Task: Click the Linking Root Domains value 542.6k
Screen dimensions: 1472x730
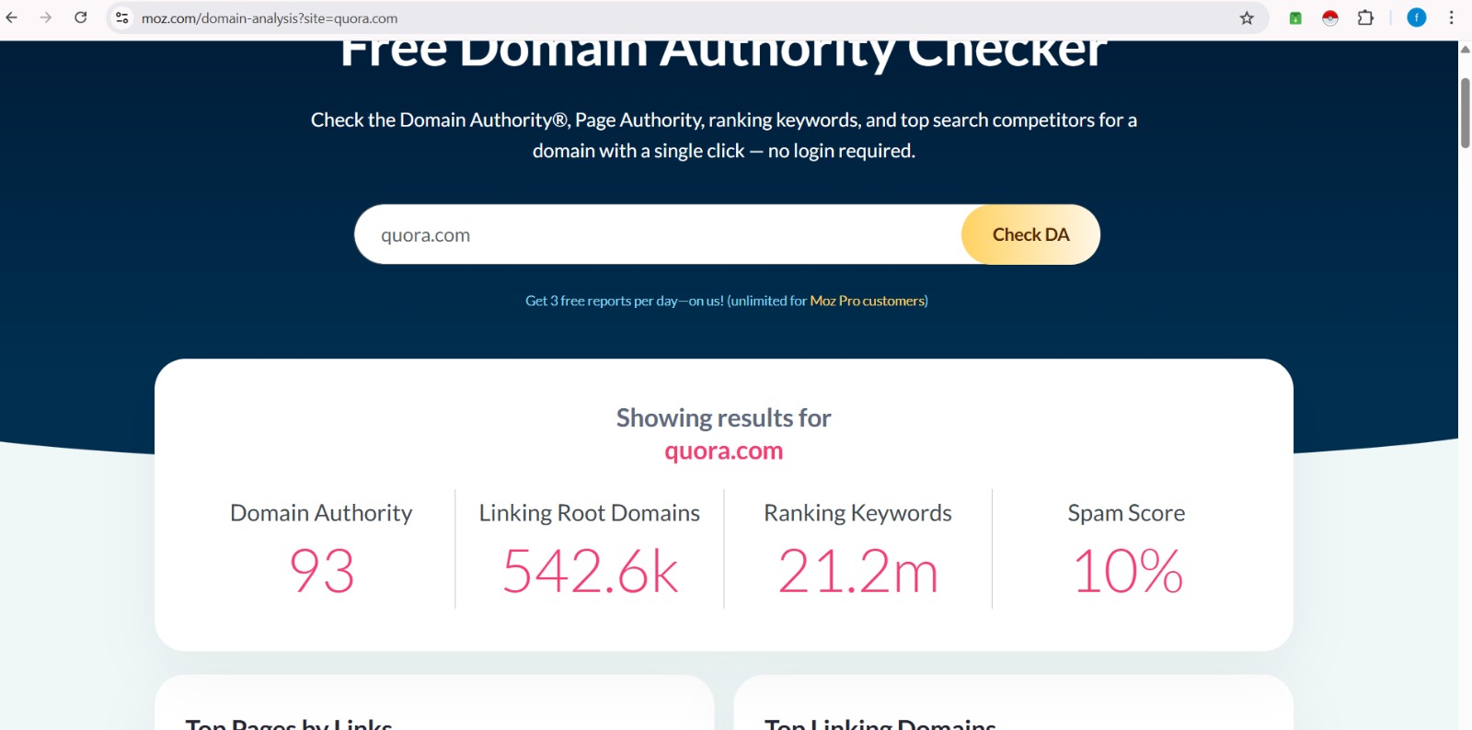Action: [590, 571]
